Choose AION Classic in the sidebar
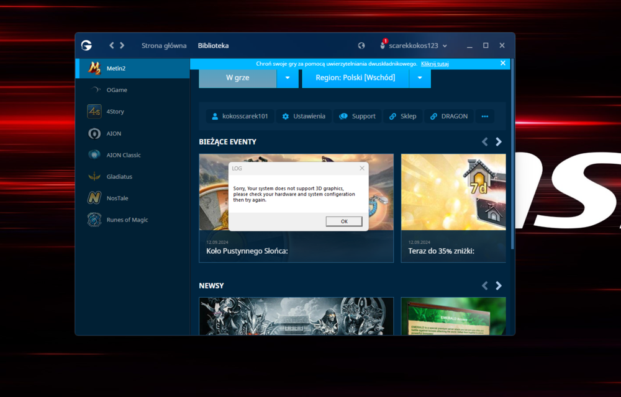 [133, 155]
